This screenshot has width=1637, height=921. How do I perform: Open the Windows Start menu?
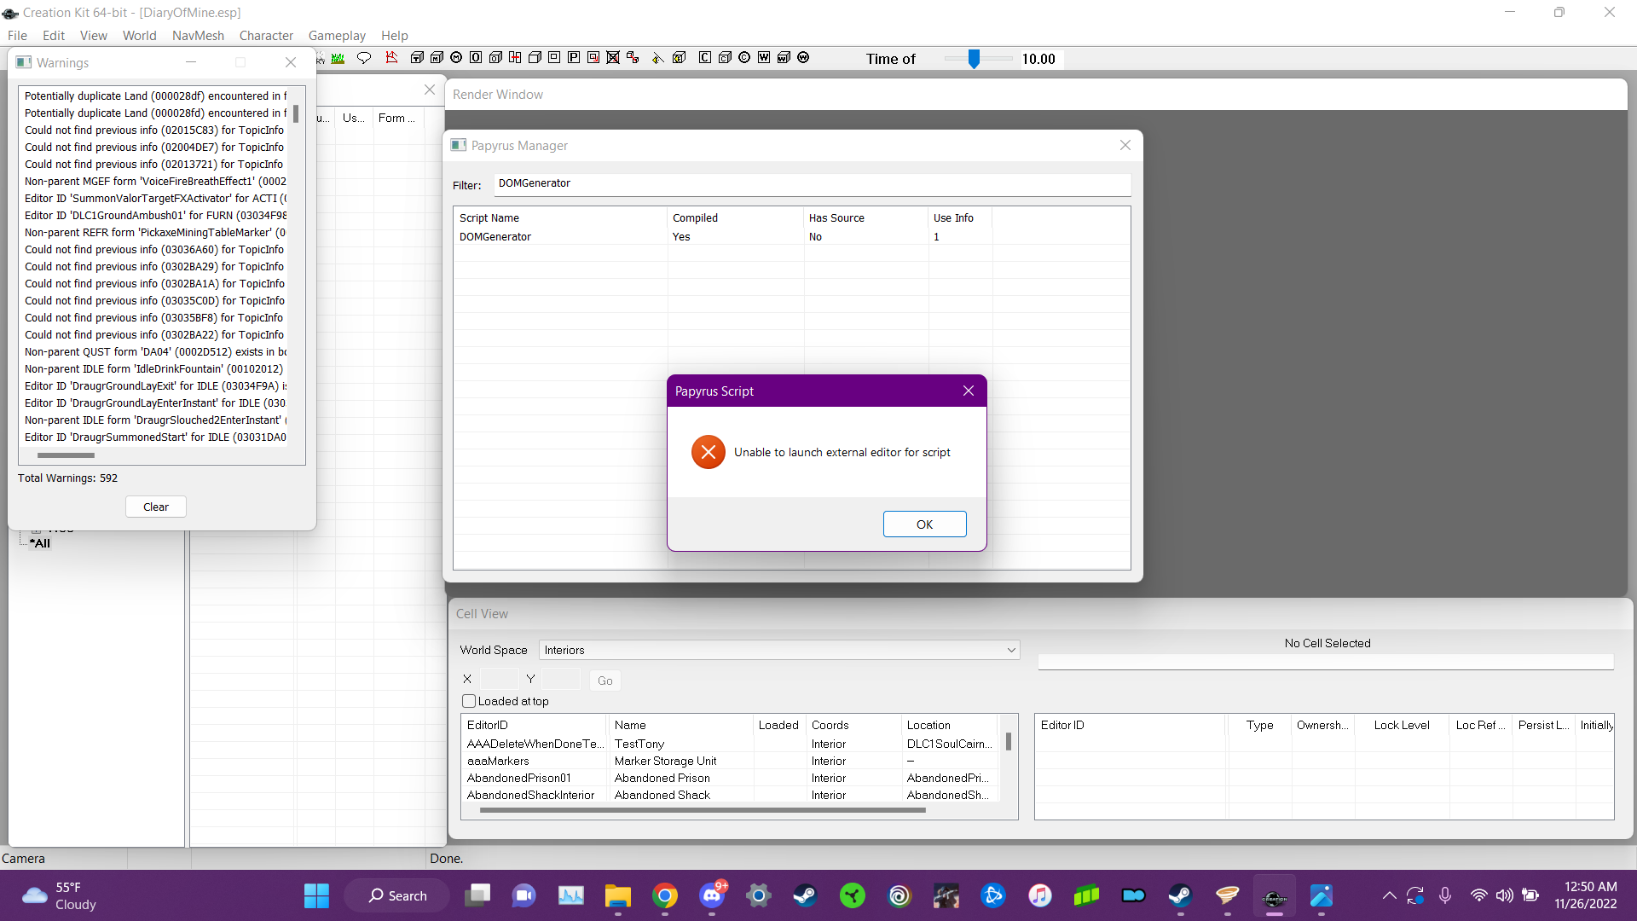[x=316, y=895]
